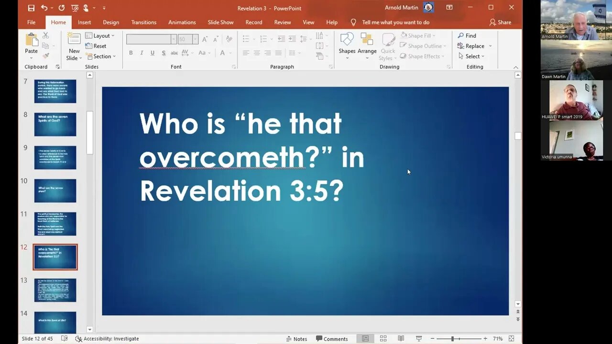Click the Share button
Image resolution: width=612 pixels, height=344 pixels.
(x=500, y=22)
